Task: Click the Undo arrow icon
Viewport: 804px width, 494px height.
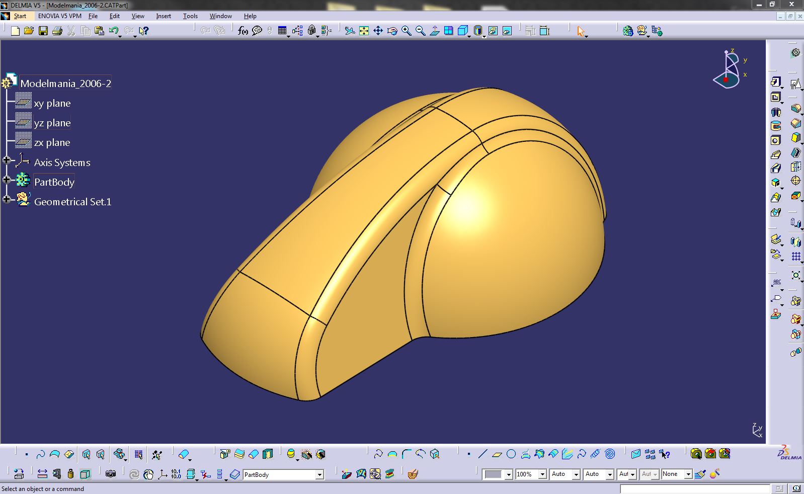Action: pyautogui.click(x=113, y=31)
